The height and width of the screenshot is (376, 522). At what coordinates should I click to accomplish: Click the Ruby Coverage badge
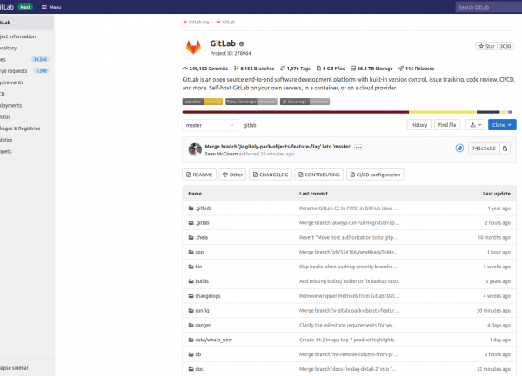(x=251, y=102)
